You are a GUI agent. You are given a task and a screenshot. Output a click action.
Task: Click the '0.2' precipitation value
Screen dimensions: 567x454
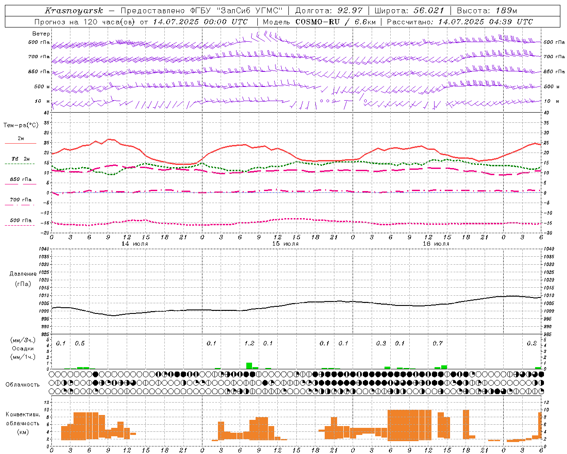coord(532,344)
